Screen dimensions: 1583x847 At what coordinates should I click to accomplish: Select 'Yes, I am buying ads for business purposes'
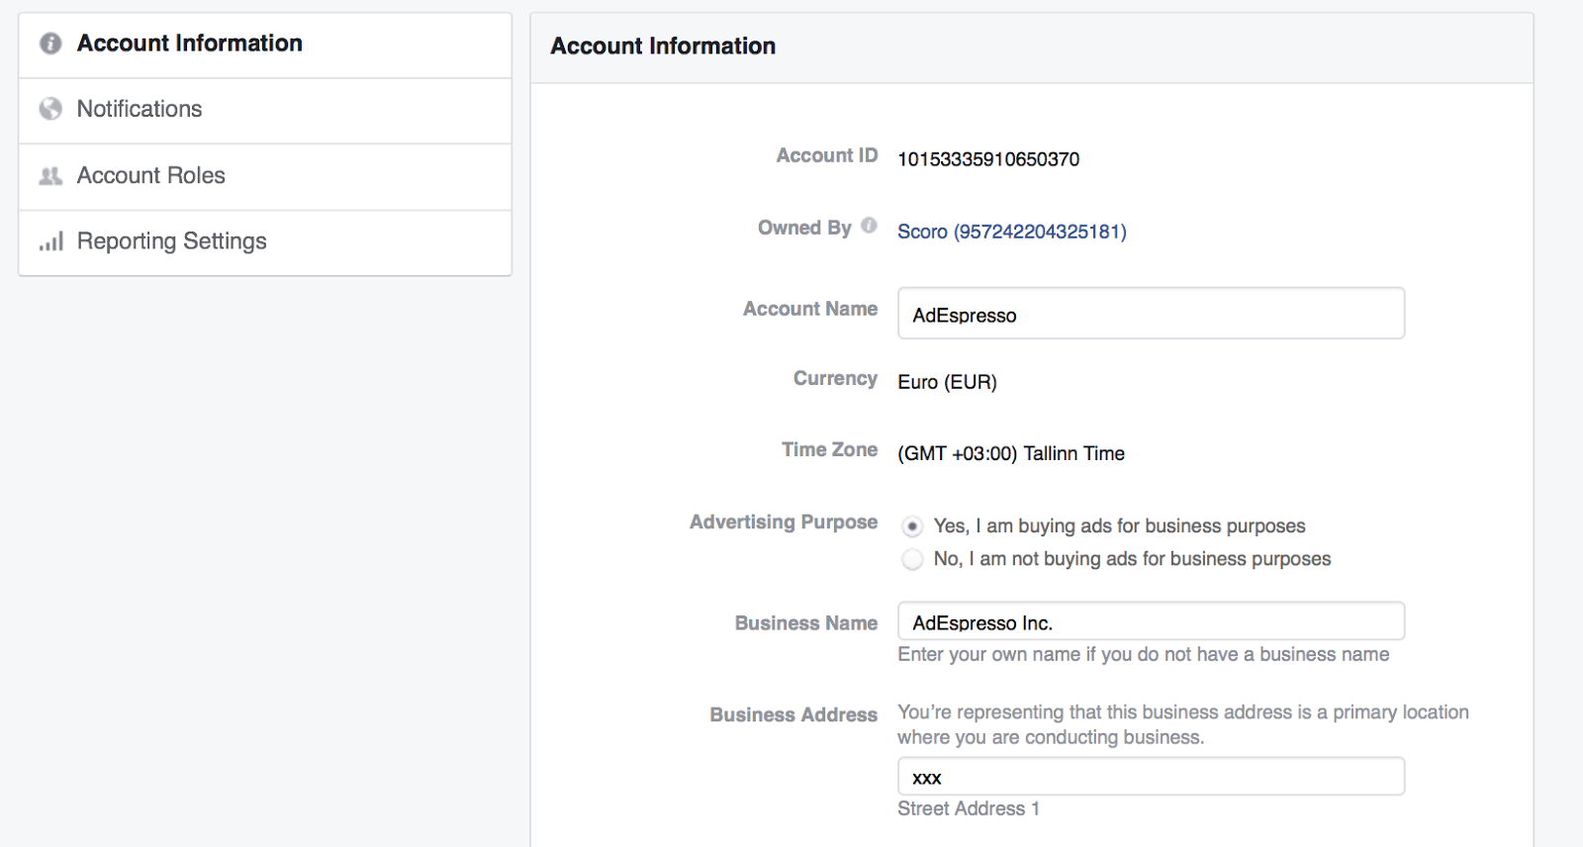(x=912, y=526)
